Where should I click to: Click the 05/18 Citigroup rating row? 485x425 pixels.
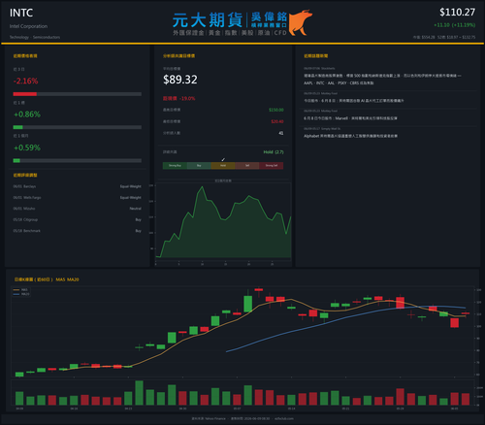coord(78,219)
